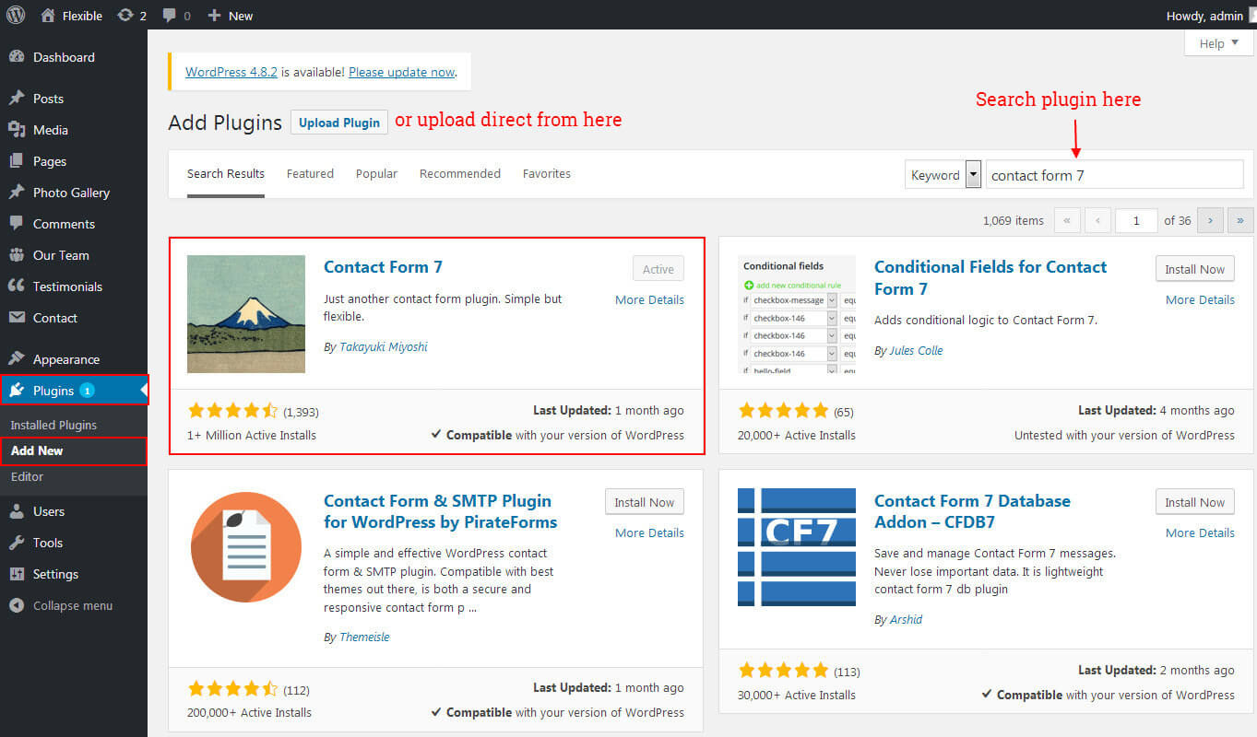Click the PirateForms orange document icon
The width and height of the screenshot is (1257, 737).
point(246,547)
